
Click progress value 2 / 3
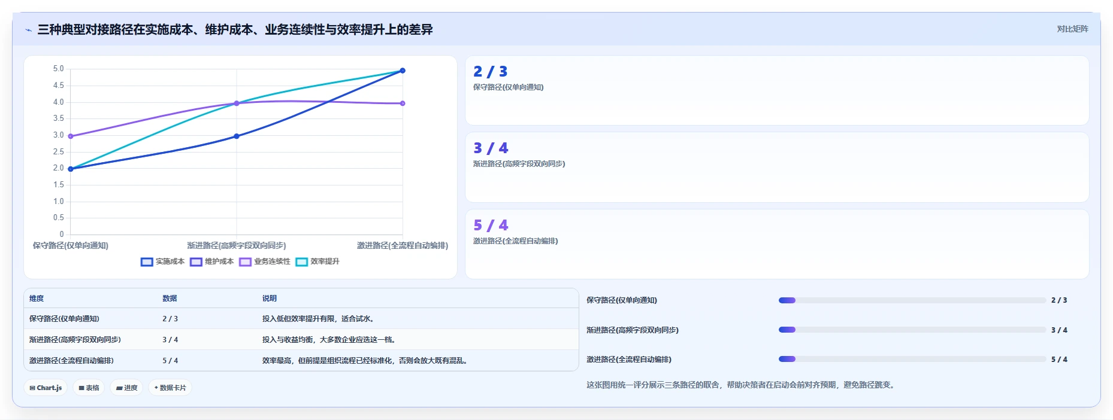point(1059,300)
